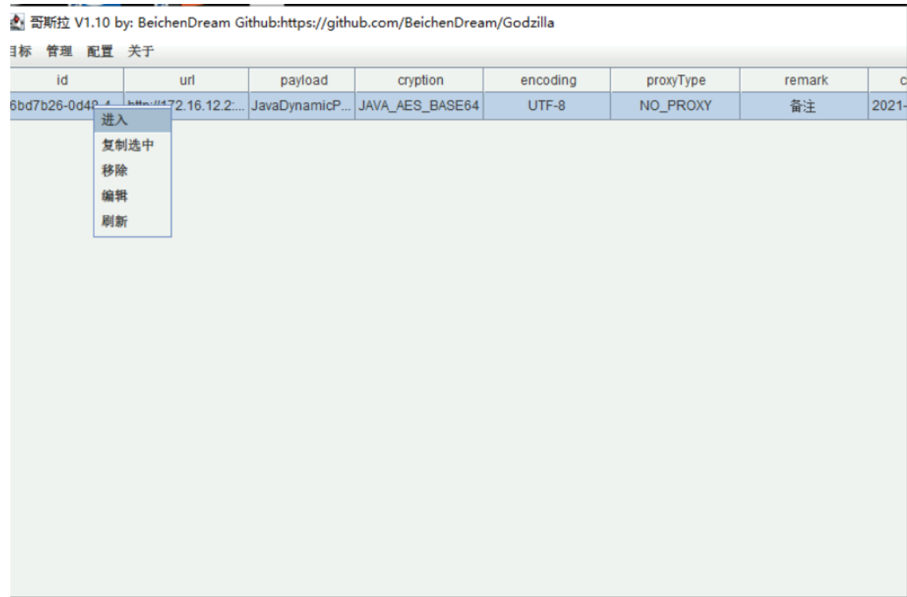
Task: Choose 复制选中 from the context menu
Action: point(132,146)
